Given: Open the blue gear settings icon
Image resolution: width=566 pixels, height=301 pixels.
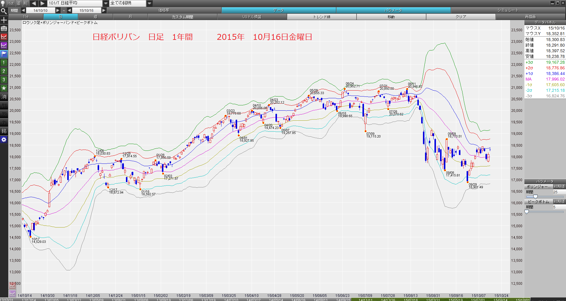Looking at the screenshot, I should (4, 140).
